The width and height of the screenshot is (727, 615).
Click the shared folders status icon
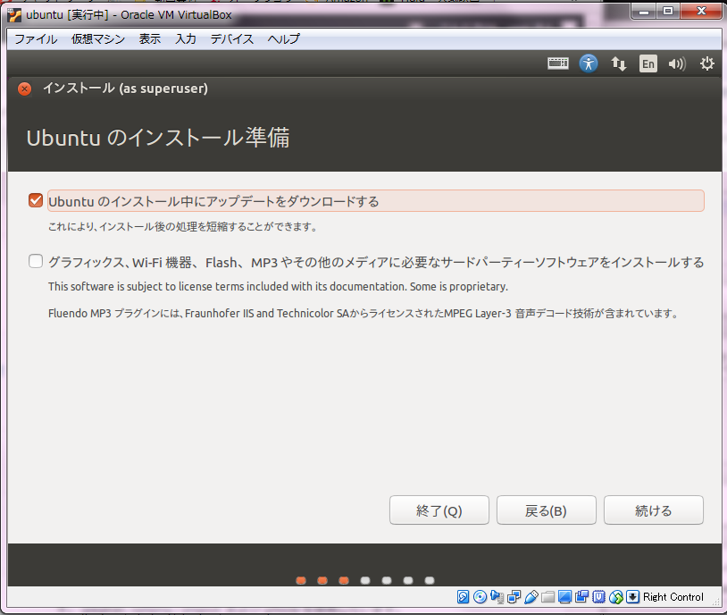coord(548,597)
